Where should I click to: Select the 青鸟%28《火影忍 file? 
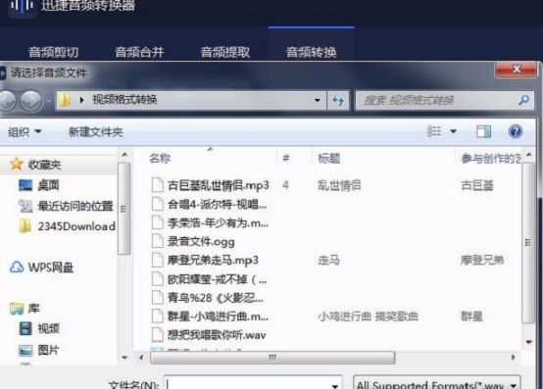click(x=216, y=298)
